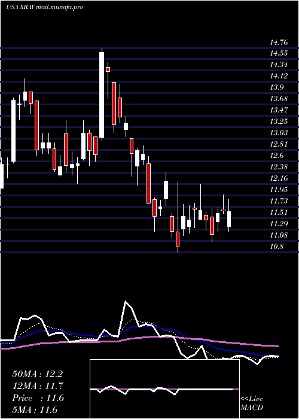
Task: Click the 14.12 price axis label
Action: click(279, 76)
